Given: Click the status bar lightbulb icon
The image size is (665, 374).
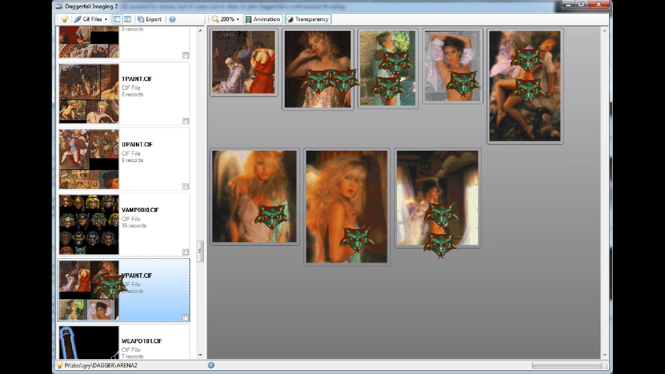Looking at the screenshot, I should click(59, 365).
